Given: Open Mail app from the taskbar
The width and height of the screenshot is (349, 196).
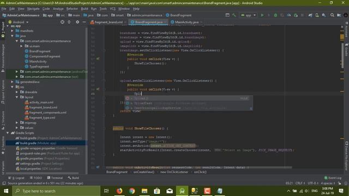Looking at the screenshot, I should click(x=170, y=191).
